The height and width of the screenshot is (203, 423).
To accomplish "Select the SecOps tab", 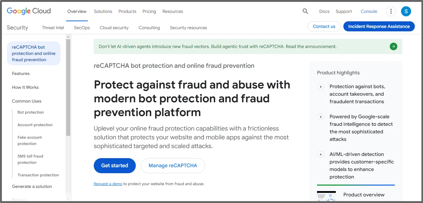I will click(x=82, y=28).
